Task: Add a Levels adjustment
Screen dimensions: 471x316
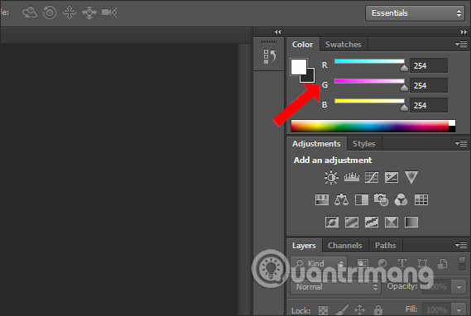Action: pyautogui.click(x=352, y=177)
